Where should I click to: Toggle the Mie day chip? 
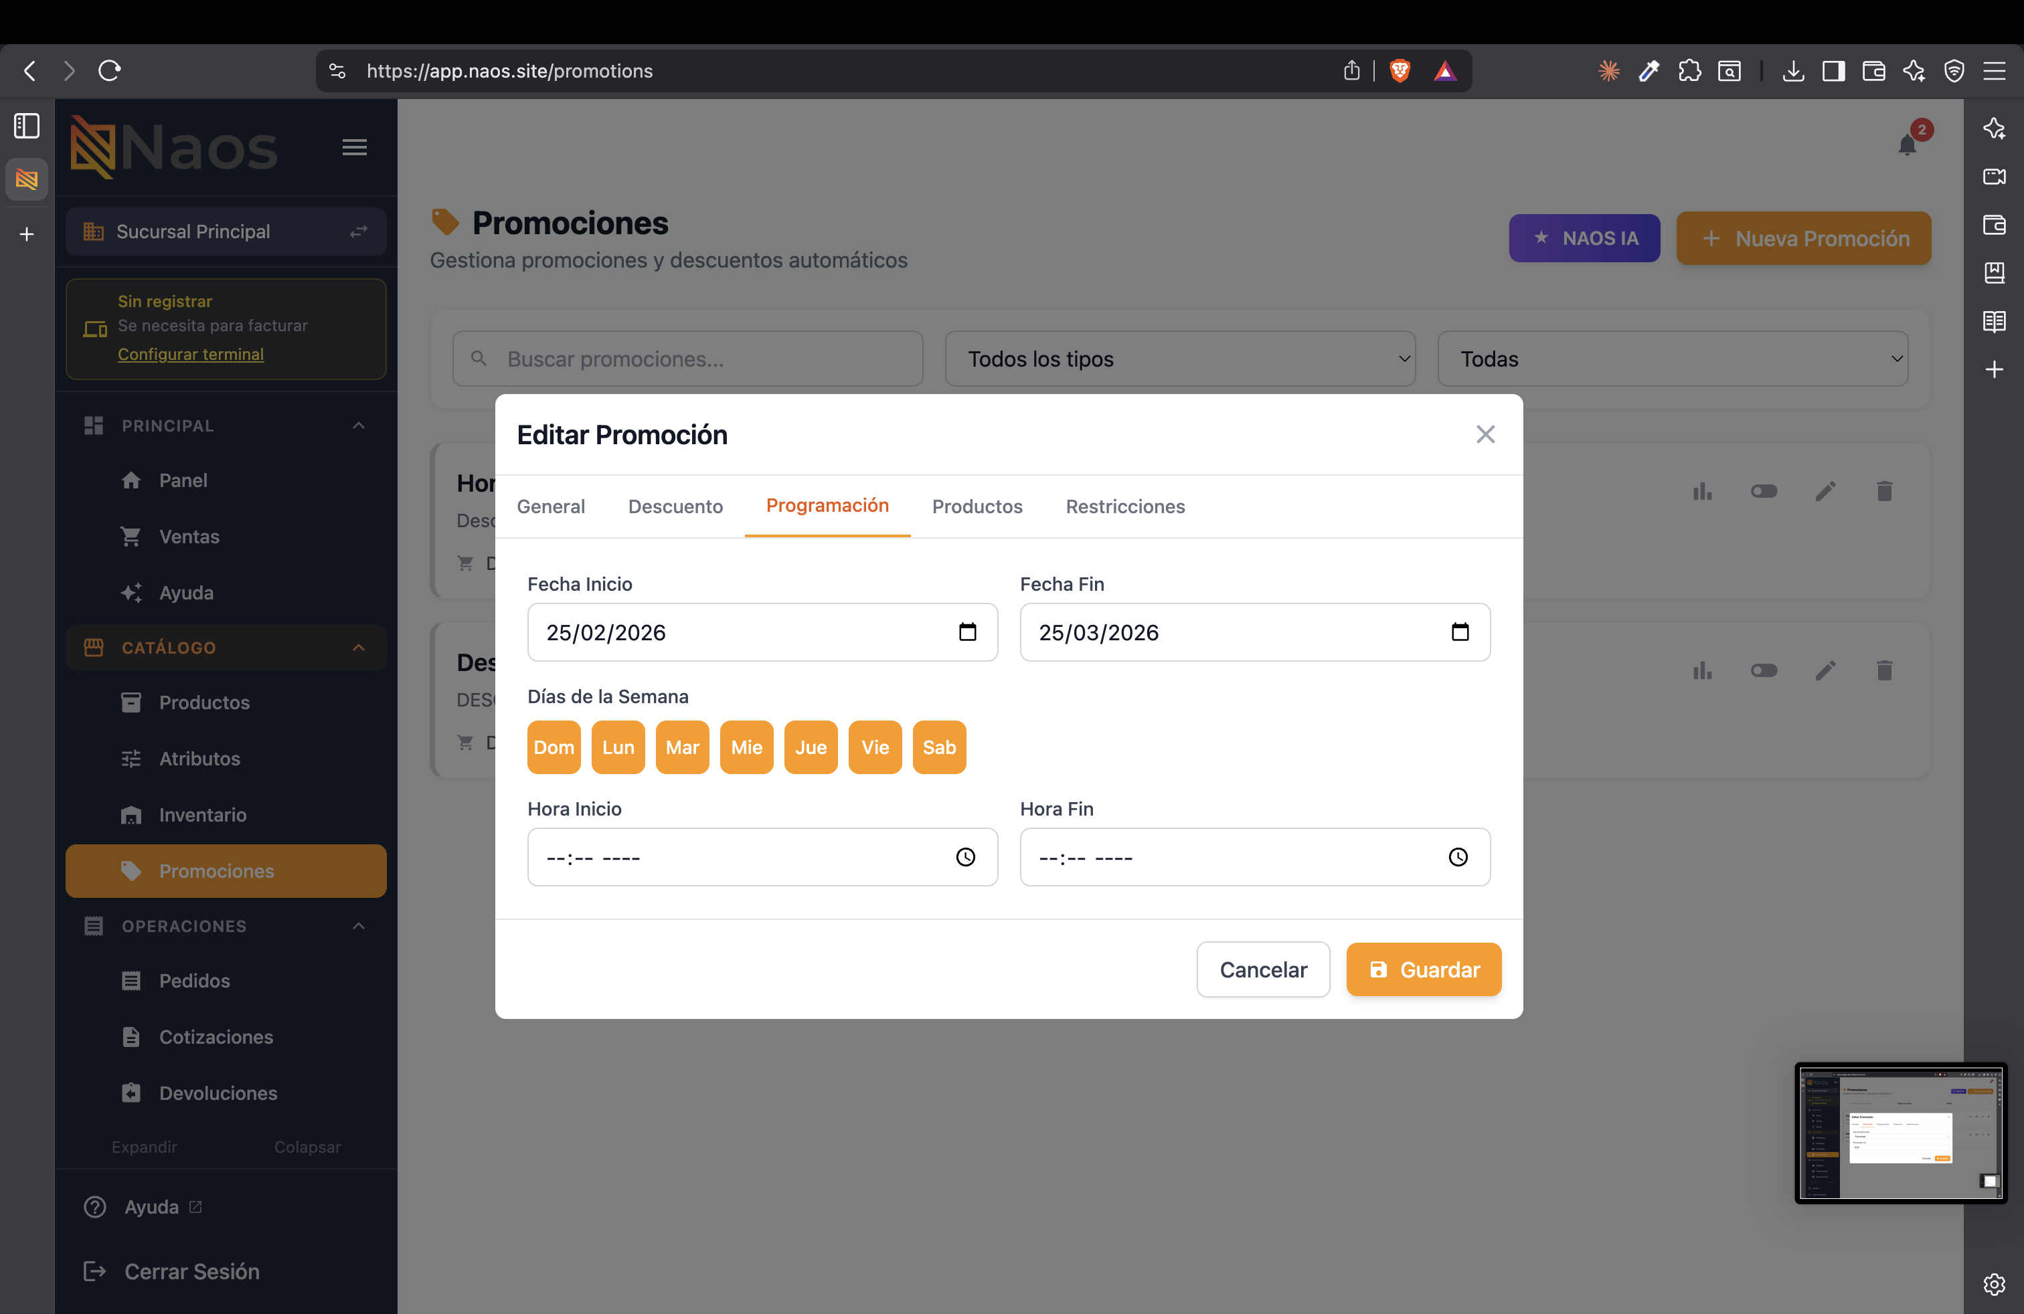[747, 747]
